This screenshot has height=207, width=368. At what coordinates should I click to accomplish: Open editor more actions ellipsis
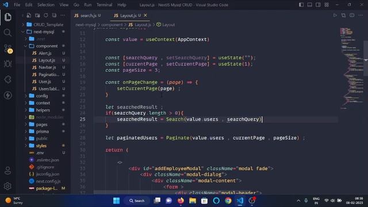361,16
